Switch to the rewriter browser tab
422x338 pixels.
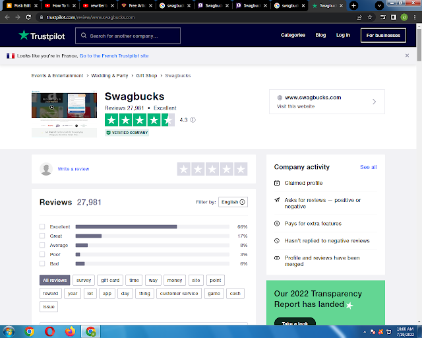98,5
